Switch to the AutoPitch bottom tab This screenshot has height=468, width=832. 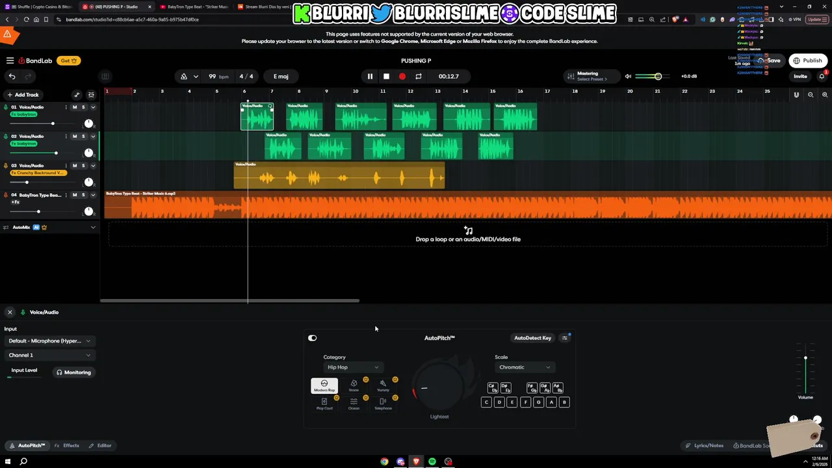pos(27,446)
